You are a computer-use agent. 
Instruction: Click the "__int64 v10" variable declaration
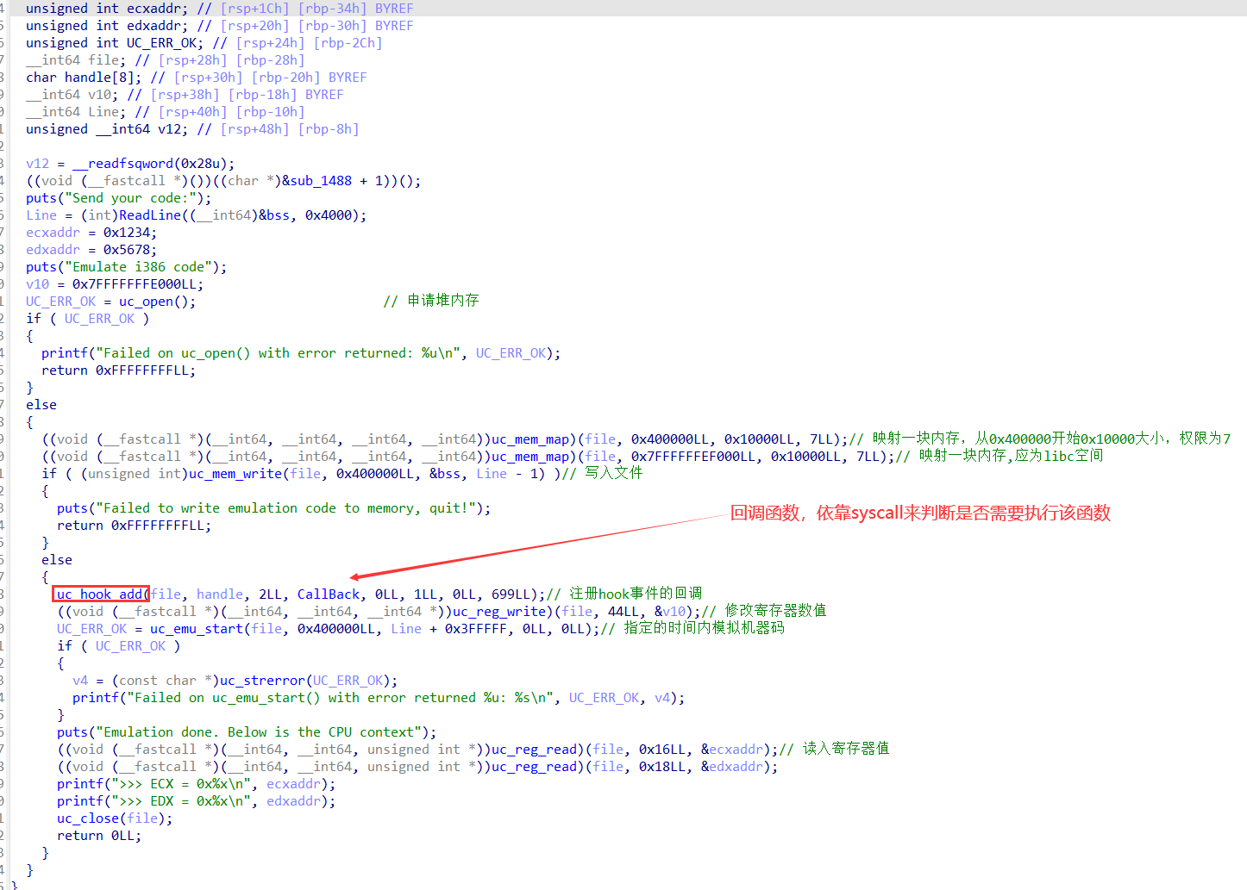[x=72, y=95]
